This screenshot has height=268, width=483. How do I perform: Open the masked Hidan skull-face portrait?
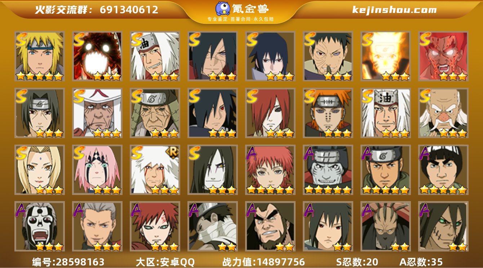(x=40, y=227)
